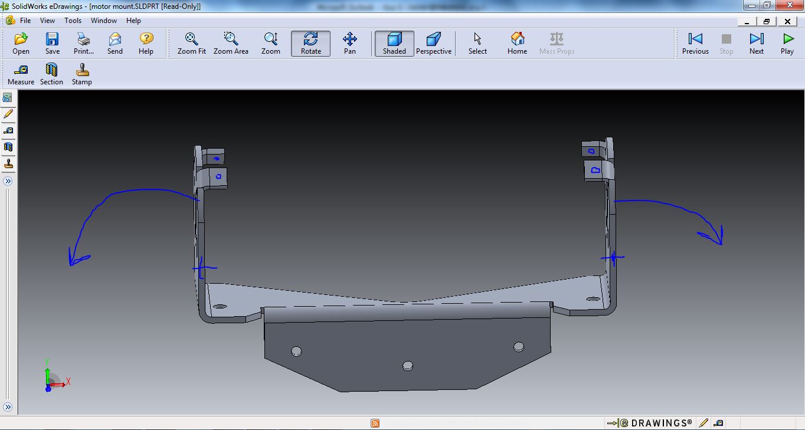Open the Markup pencil tab in left sidebar
The width and height of the screenshot is (805, 430).
[8, 114]
